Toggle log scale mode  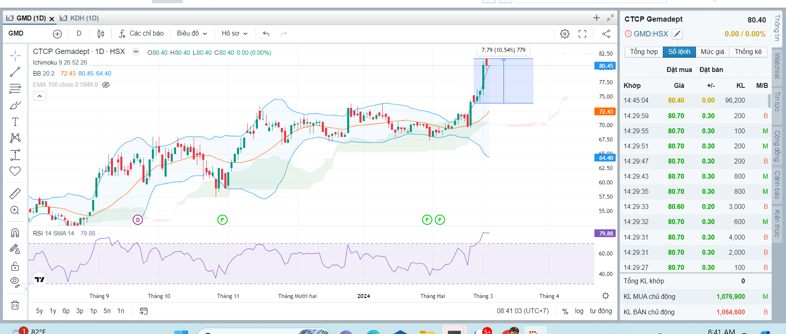(x=579, y=311)
